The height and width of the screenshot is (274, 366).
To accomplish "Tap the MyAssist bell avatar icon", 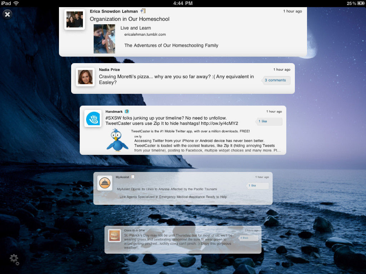I will (x=105, y=183).
